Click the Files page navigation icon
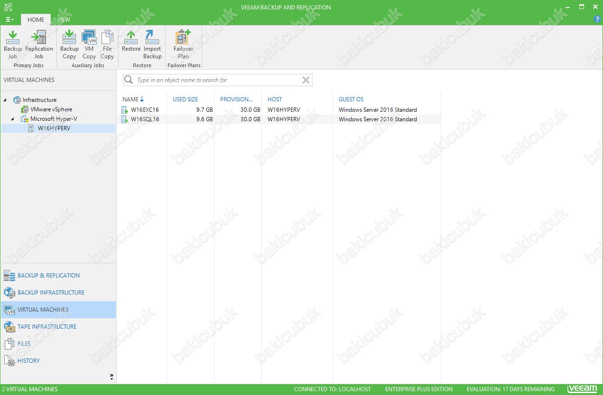603x395 pixels. (9, 344)
